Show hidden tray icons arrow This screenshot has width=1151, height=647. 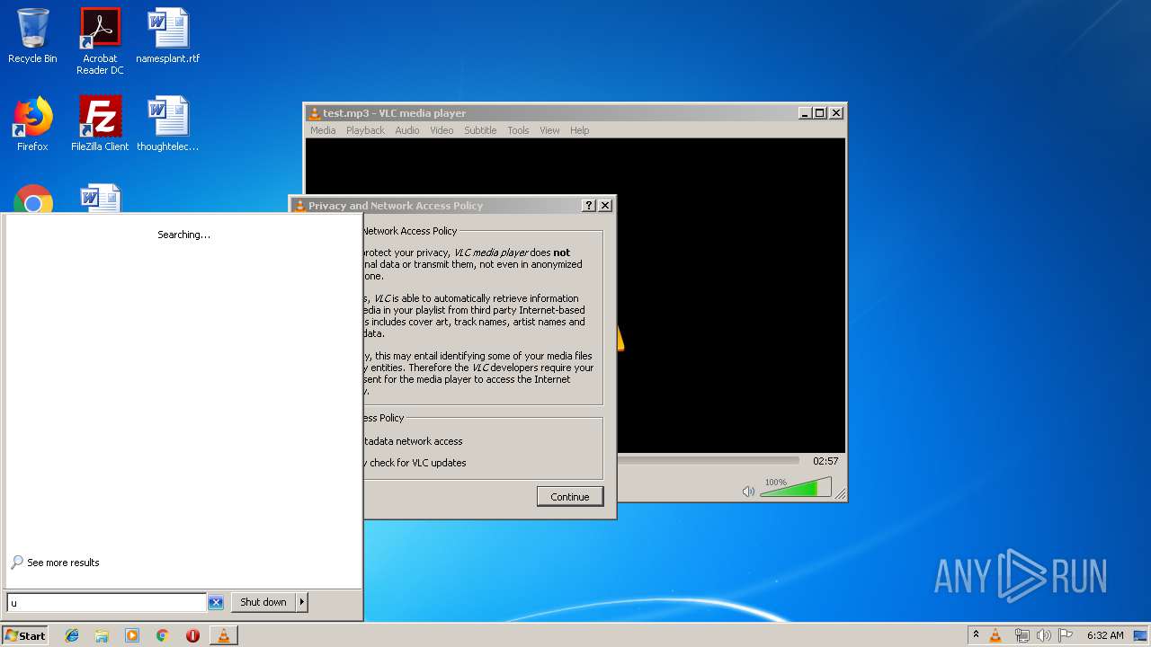click(x=976, y=635)
